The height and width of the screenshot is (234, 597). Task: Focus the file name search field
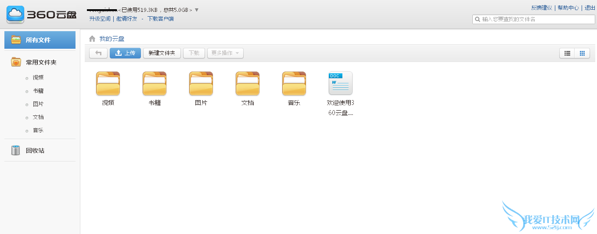(534, 19)
